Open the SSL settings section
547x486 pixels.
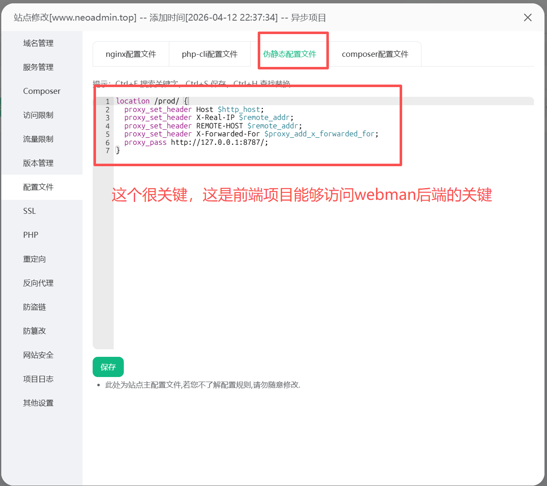pyautogui.click(x=29, y=211)
